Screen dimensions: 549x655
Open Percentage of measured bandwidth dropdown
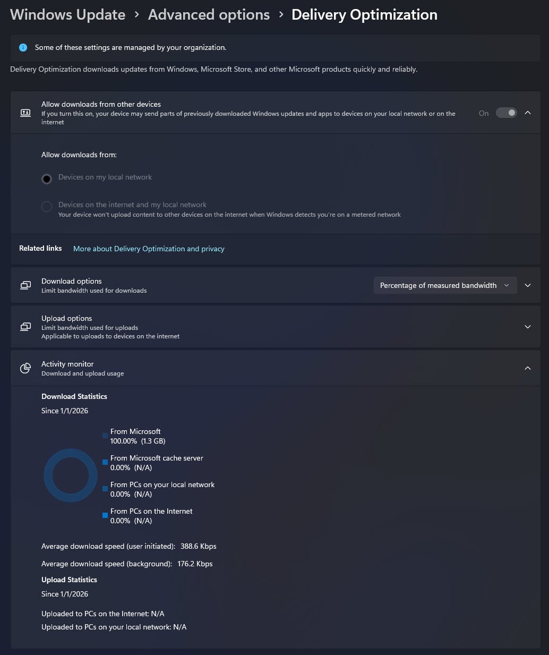click(444, 285)
